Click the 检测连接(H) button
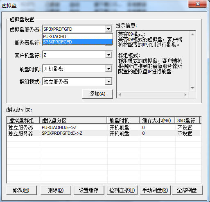Image resolution: width=210 pixels, height=202 pixels. point(122,190)
